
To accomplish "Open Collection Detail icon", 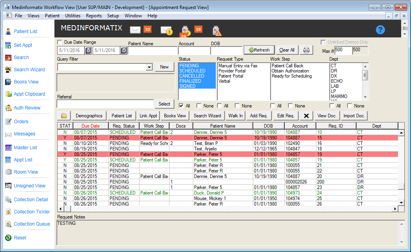I will 8,200.
